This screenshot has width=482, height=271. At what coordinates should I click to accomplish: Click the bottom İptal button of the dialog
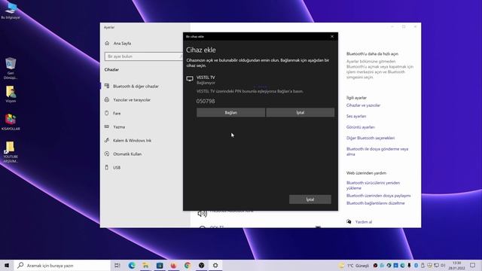click(310, 199)
